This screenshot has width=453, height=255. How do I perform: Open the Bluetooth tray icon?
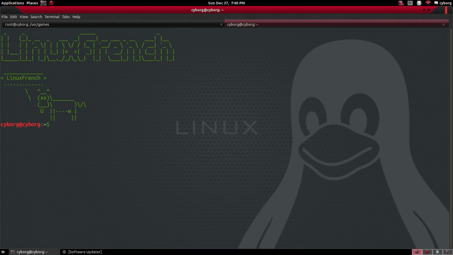(x=419, y=3)
